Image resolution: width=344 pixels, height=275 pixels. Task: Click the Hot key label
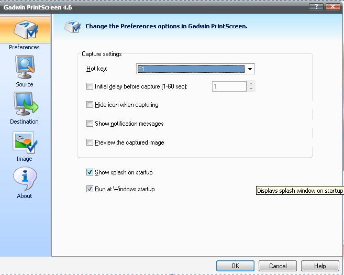click(x=97, y=69)
